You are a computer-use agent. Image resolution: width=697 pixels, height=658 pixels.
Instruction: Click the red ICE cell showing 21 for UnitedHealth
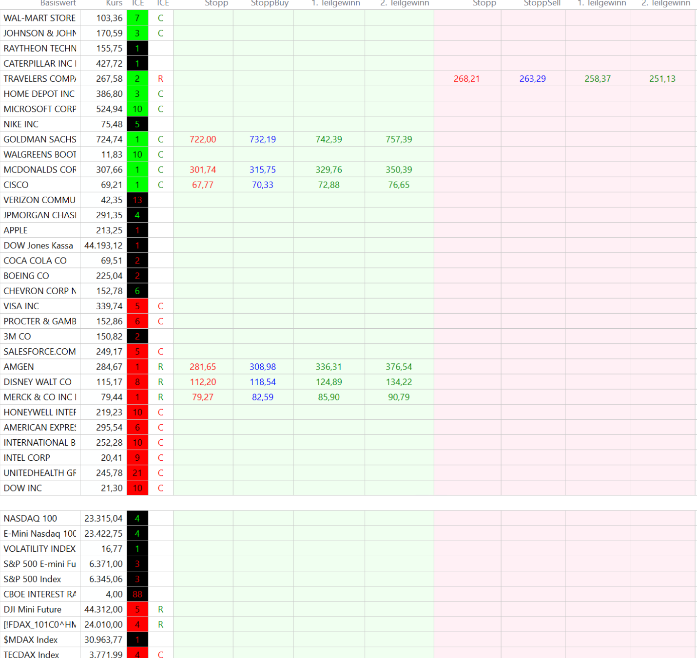click(x=137, y=473)
